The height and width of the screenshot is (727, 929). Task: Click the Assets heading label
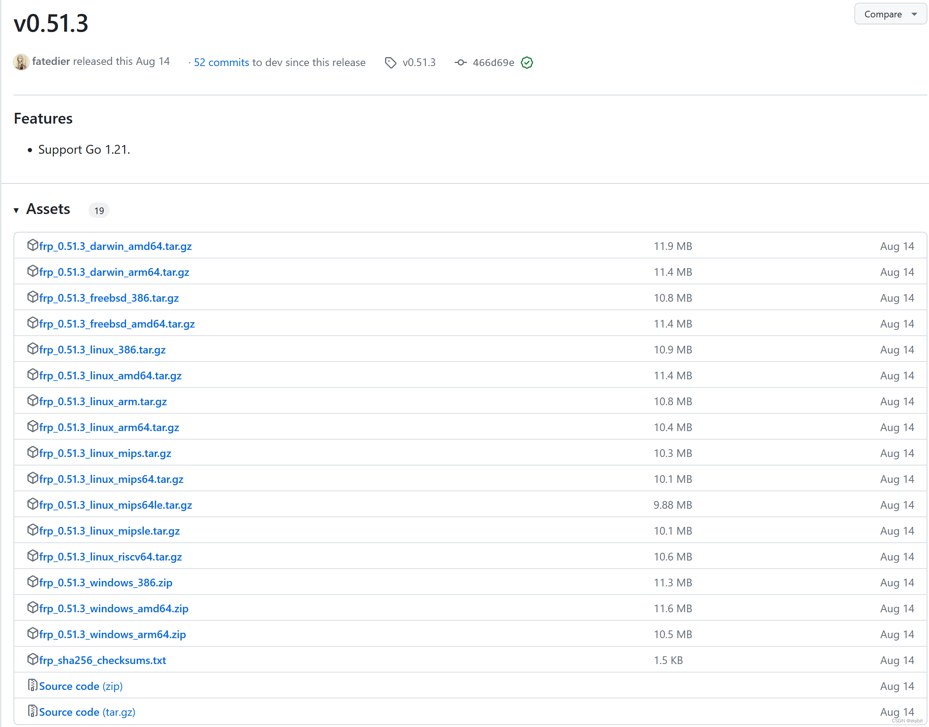tap(48, 209)
